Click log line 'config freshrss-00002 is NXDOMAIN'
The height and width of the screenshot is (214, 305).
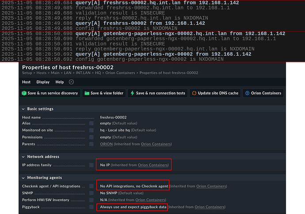coord(89,28)
